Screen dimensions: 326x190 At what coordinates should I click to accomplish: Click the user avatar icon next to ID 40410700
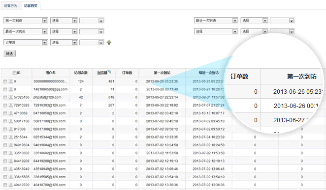pos(11,185)
